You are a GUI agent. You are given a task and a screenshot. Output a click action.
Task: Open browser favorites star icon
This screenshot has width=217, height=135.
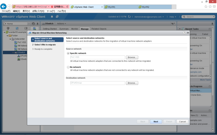click(x=210, y=6)
